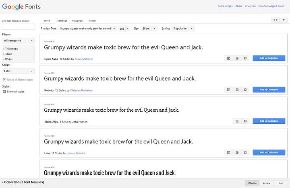Open the Latin script dropdown

click(18, 71)
